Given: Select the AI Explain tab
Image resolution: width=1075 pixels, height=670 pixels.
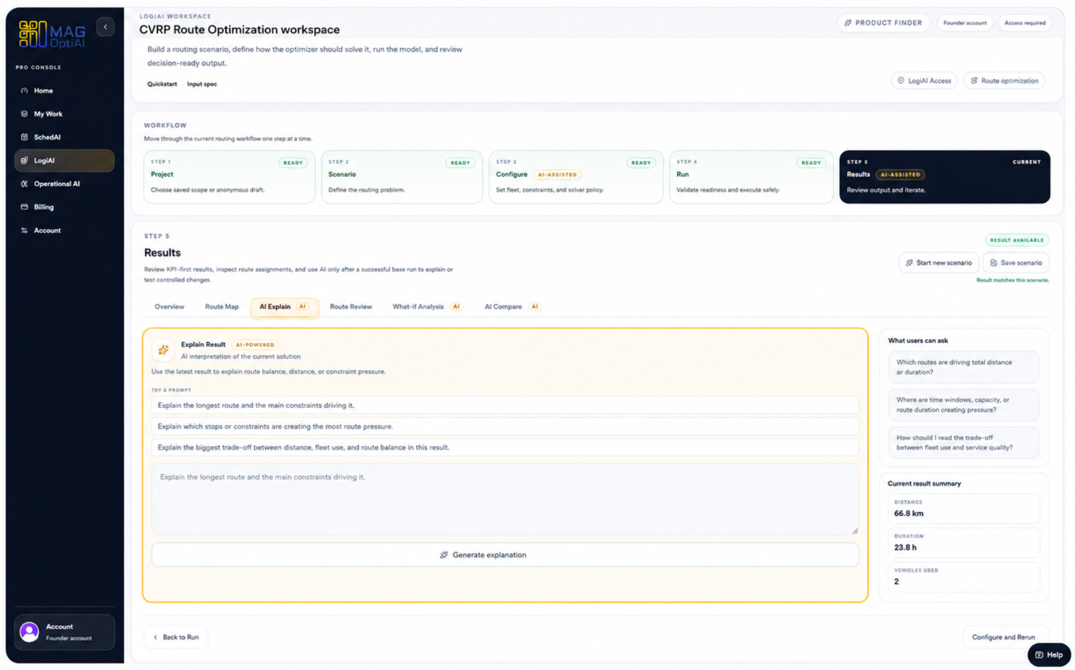Looking at the screenshot, I should 284,307.
